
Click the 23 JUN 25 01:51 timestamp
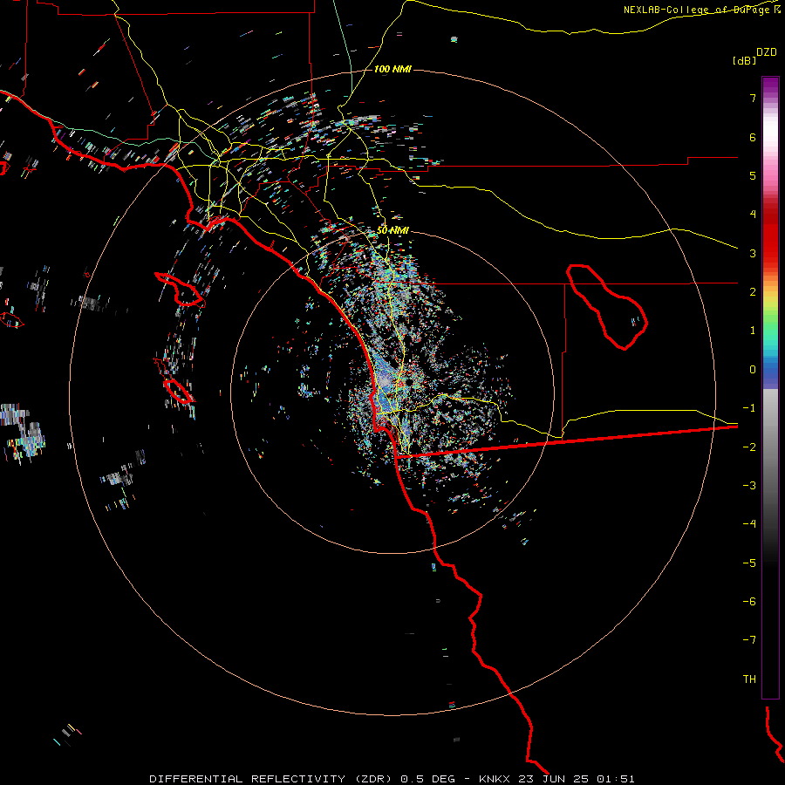click(x=576, y=779)
